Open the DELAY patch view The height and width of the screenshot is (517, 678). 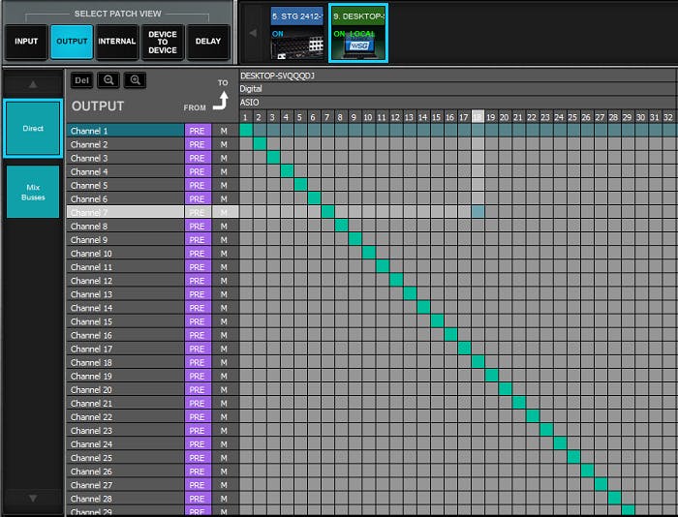tap(208, 42)
